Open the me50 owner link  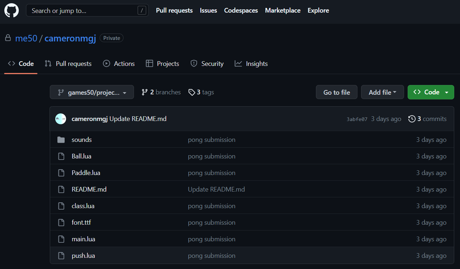pos(26,38)
